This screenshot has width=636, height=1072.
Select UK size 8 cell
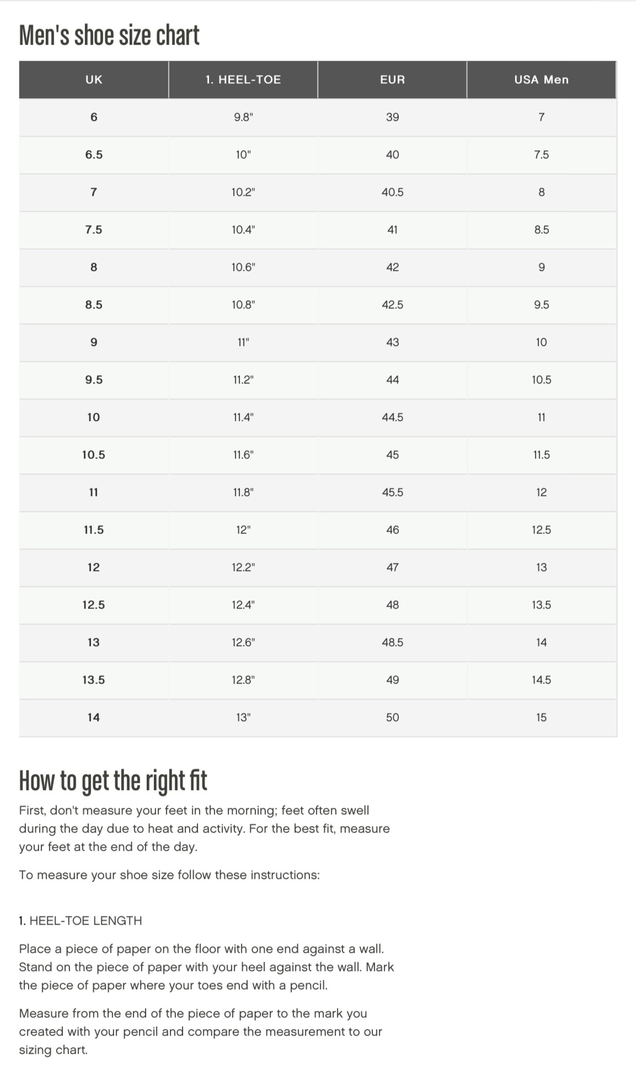pos(94,267)
